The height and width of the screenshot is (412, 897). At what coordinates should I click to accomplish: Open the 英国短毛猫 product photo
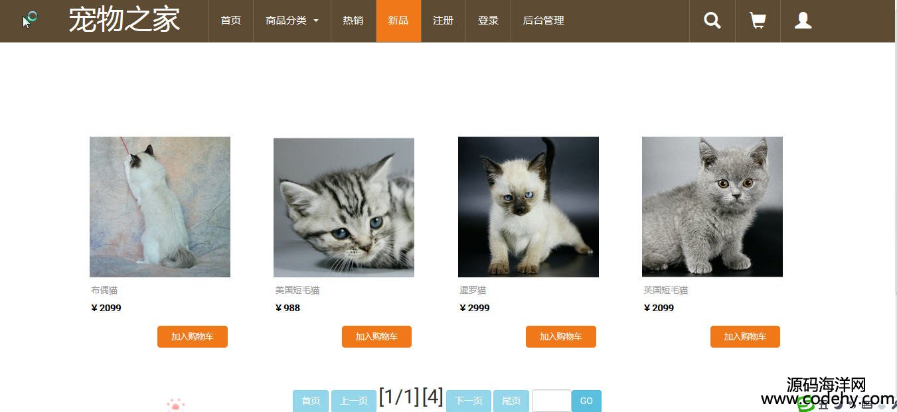click(x=712, y=207)
